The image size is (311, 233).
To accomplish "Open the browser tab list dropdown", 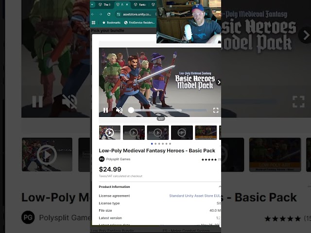I will coord(92,4).
